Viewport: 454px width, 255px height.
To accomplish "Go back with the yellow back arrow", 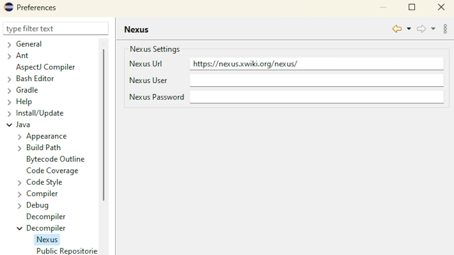I will pos(397,29).
